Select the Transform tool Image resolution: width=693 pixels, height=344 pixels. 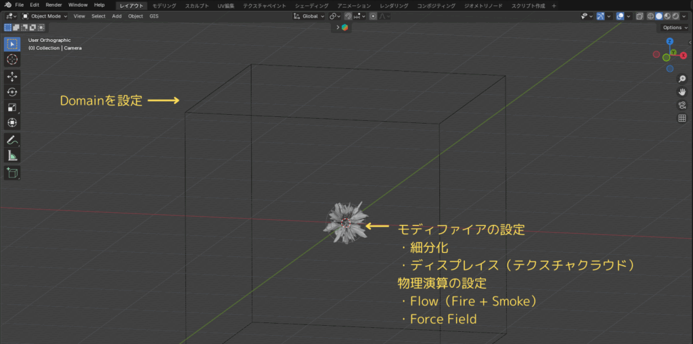(x=12, y=122)
